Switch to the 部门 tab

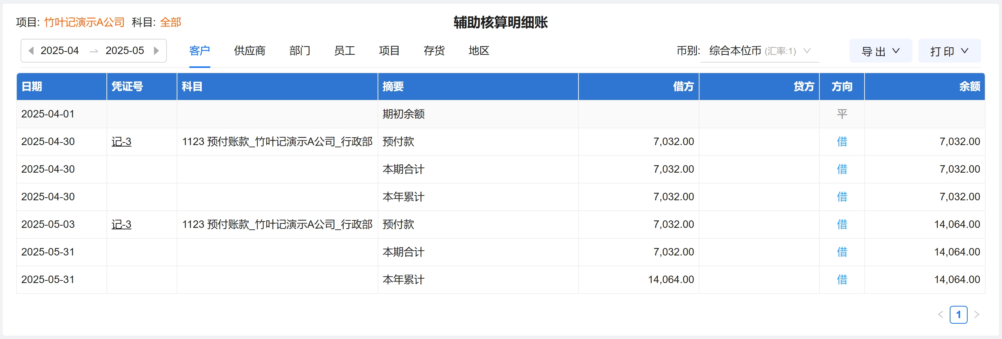point(300,51)
